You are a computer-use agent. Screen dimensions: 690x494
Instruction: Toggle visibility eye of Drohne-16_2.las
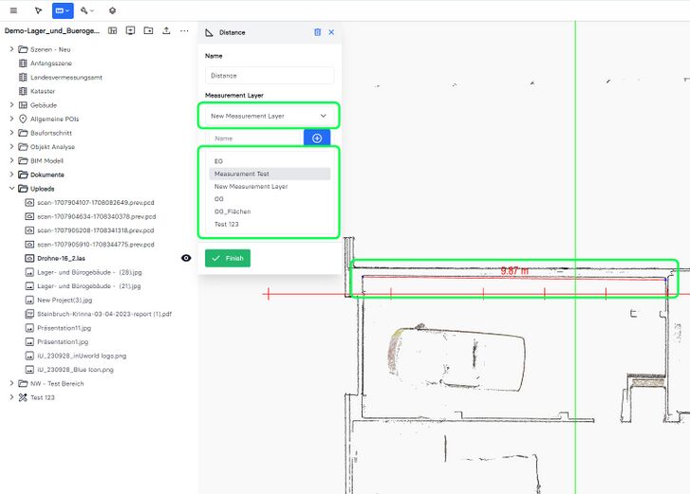point(186,258)
